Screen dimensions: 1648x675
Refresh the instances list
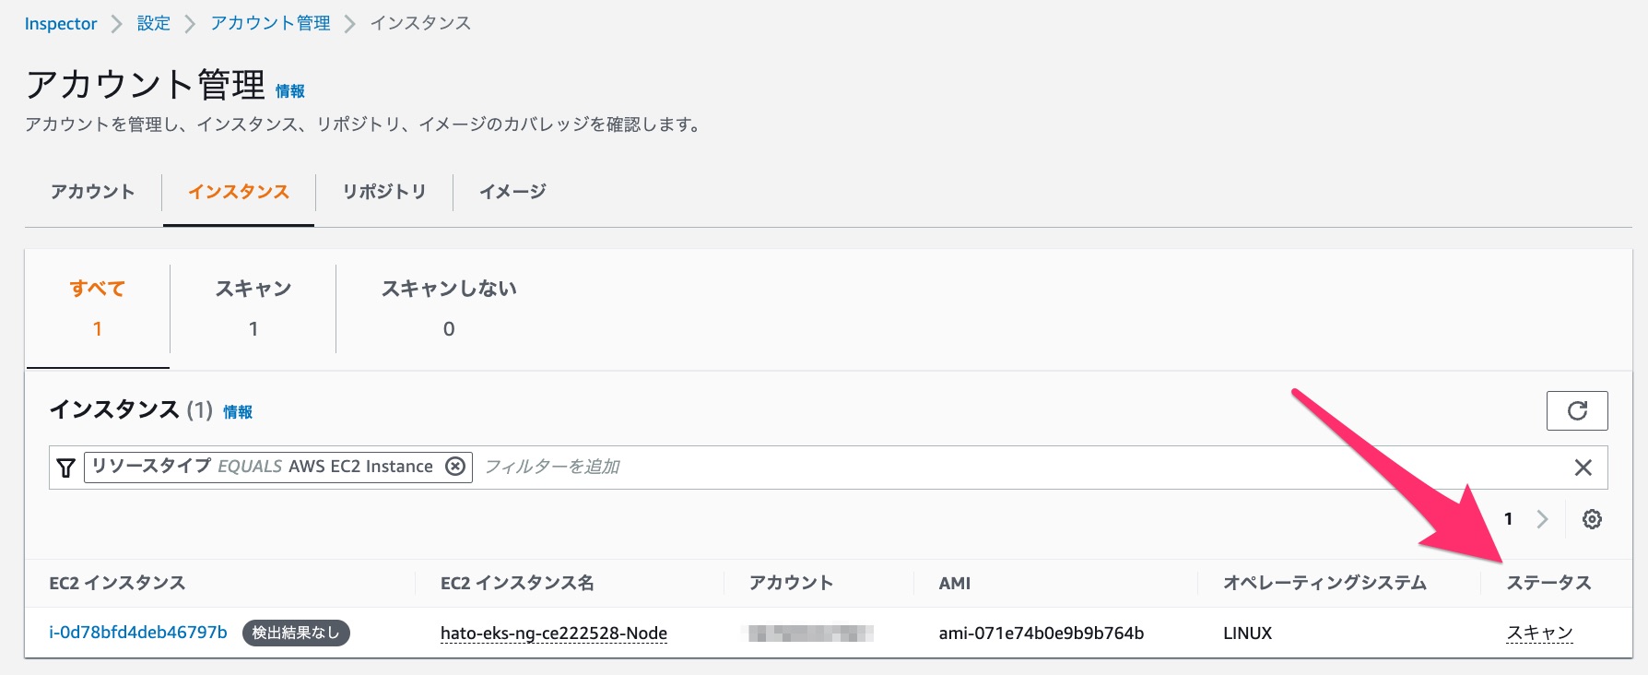(x=1577, y=410)
